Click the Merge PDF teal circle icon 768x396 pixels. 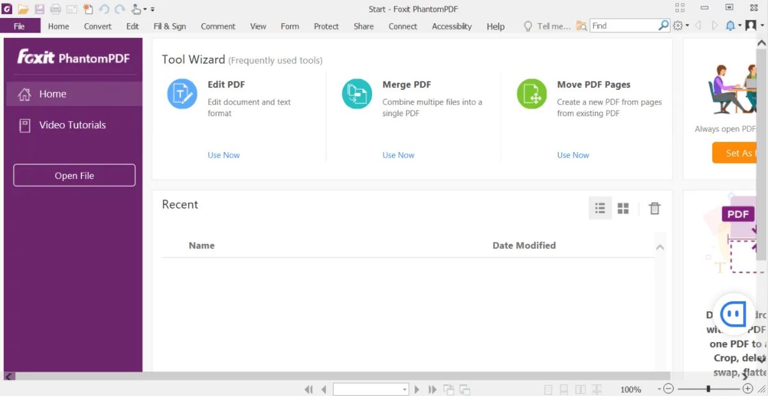[357, 94]
